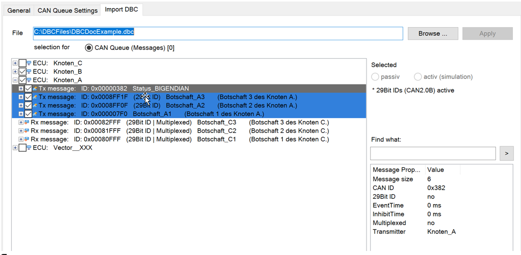The width and height of the screenshot is (521, 255).
Task: Uncheck Botschaft_A1 message checkbox
Action: (28, 114)
